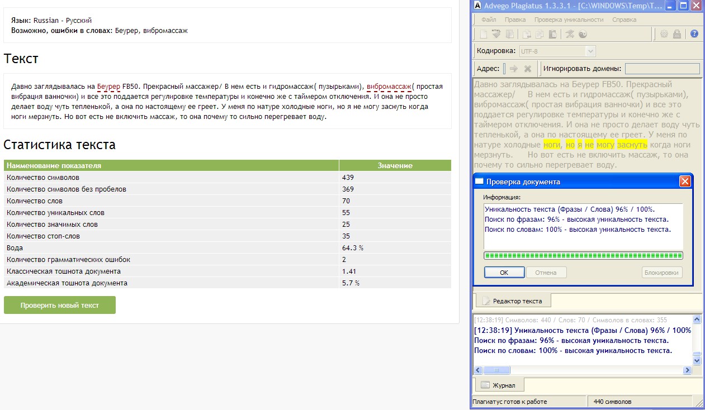
Task: Click the Paste clipboard icon in Plagiatus toolbar
Action: coord(552,34)
